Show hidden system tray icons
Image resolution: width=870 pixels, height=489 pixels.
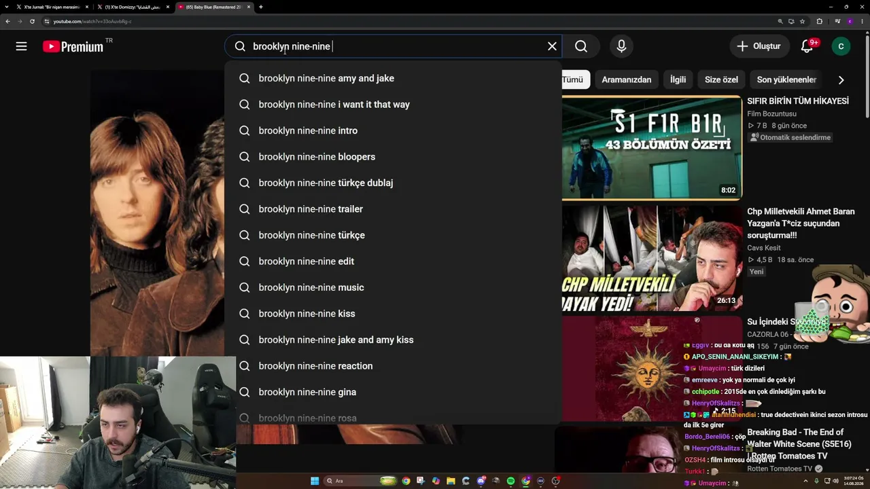coord(805,481)
